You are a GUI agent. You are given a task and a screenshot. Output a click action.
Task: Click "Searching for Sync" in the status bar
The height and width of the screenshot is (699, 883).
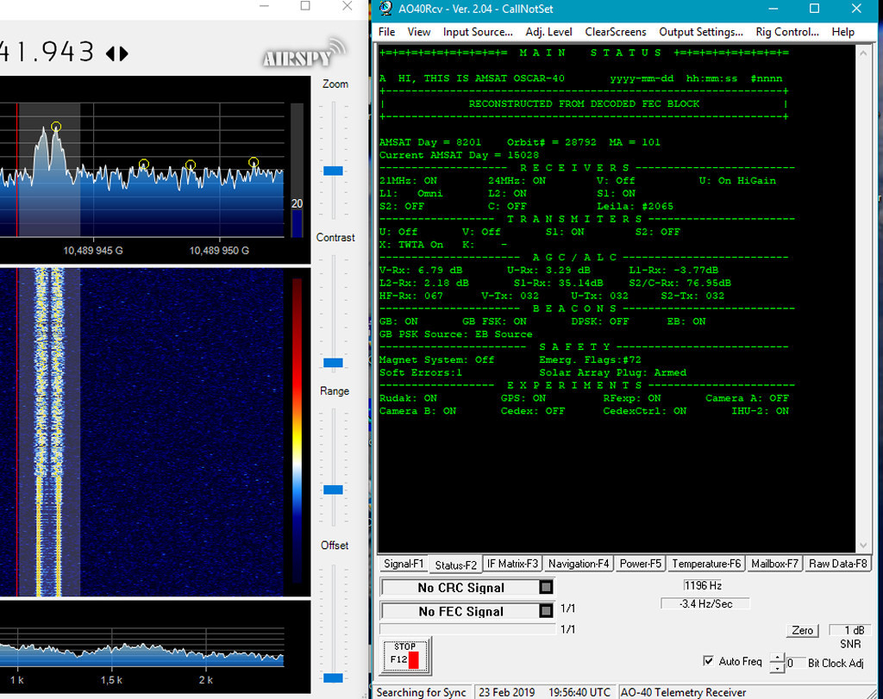[421, 692]
